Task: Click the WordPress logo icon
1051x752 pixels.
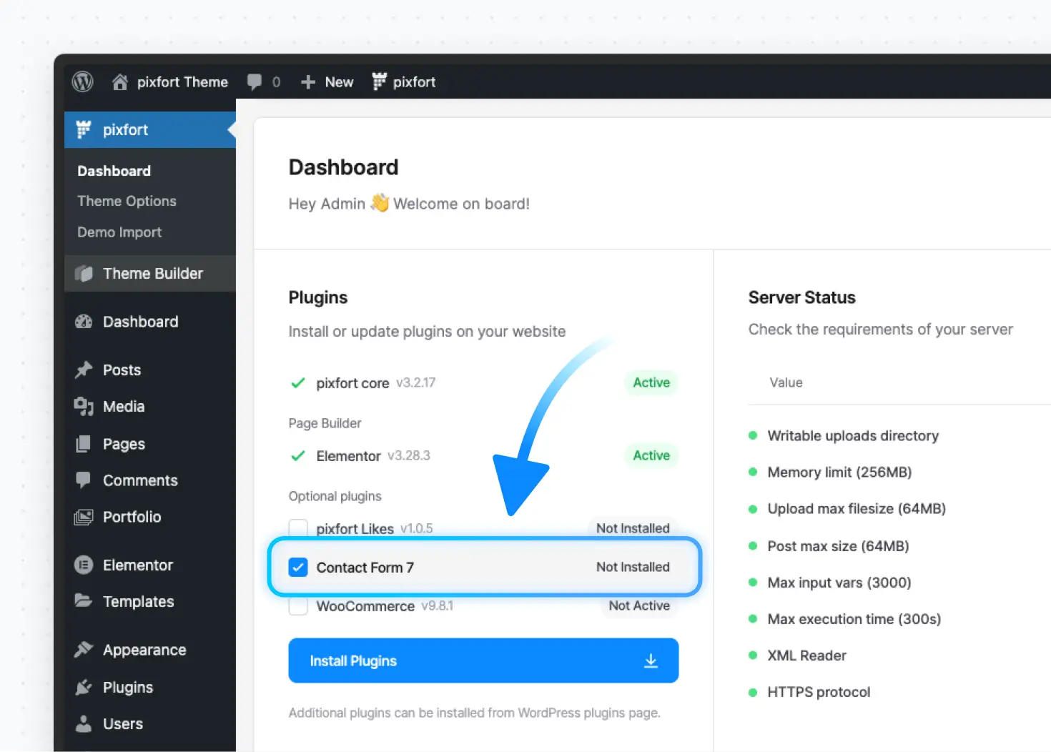Action: pos(83,82)
